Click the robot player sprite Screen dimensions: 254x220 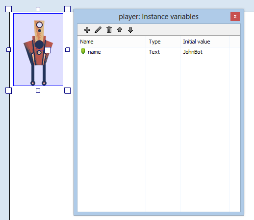38,49
